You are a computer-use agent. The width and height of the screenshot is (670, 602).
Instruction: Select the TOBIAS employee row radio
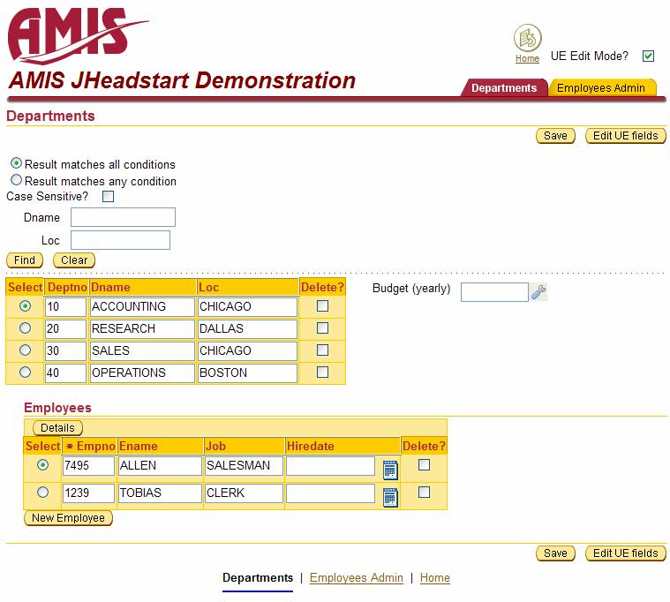(x=42, y=492)
